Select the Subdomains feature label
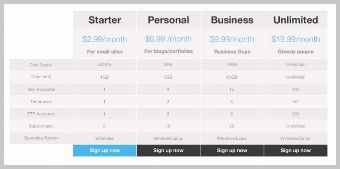This screenshot has height=169, width=340. 41,126
